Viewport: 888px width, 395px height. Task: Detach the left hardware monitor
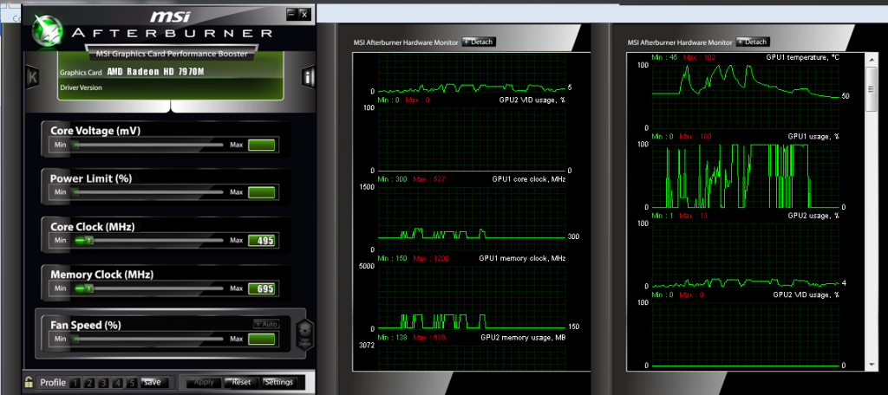(479, 42)
